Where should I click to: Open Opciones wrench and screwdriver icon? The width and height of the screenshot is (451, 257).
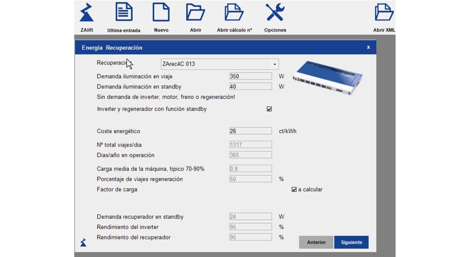click(275, 12)
